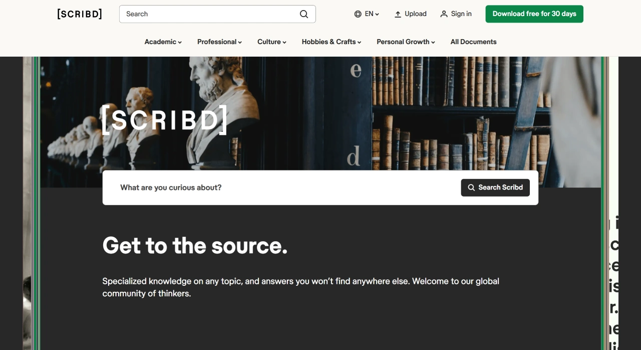Expand the Professional menu

pyautogui.click(x=219, y=42)
